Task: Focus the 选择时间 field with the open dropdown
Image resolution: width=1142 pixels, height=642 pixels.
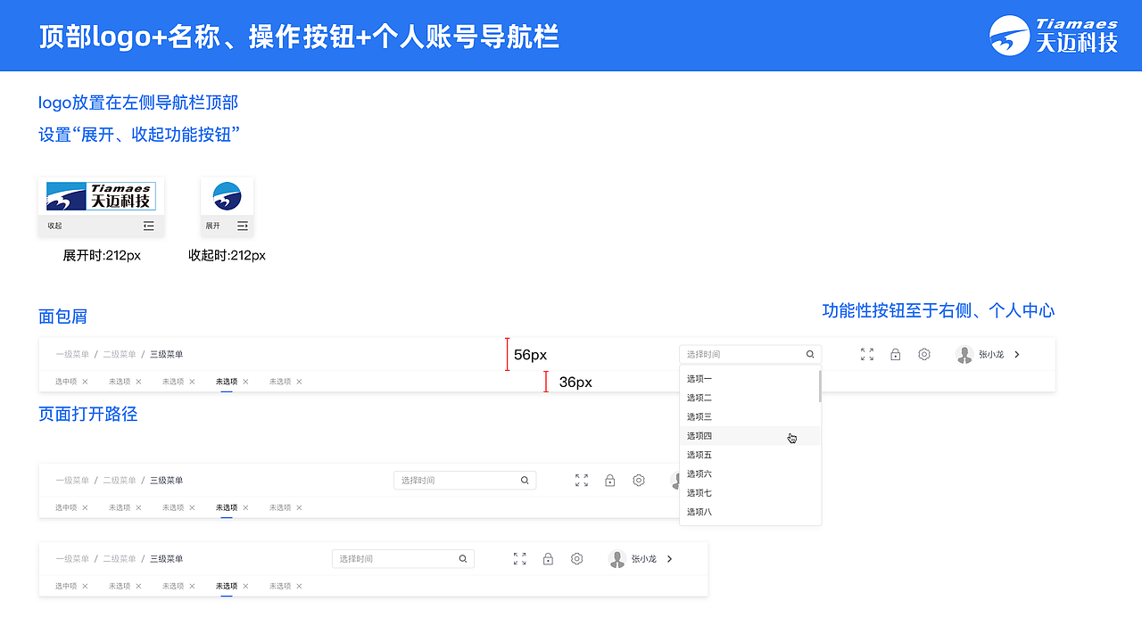Action: point(750,354)
